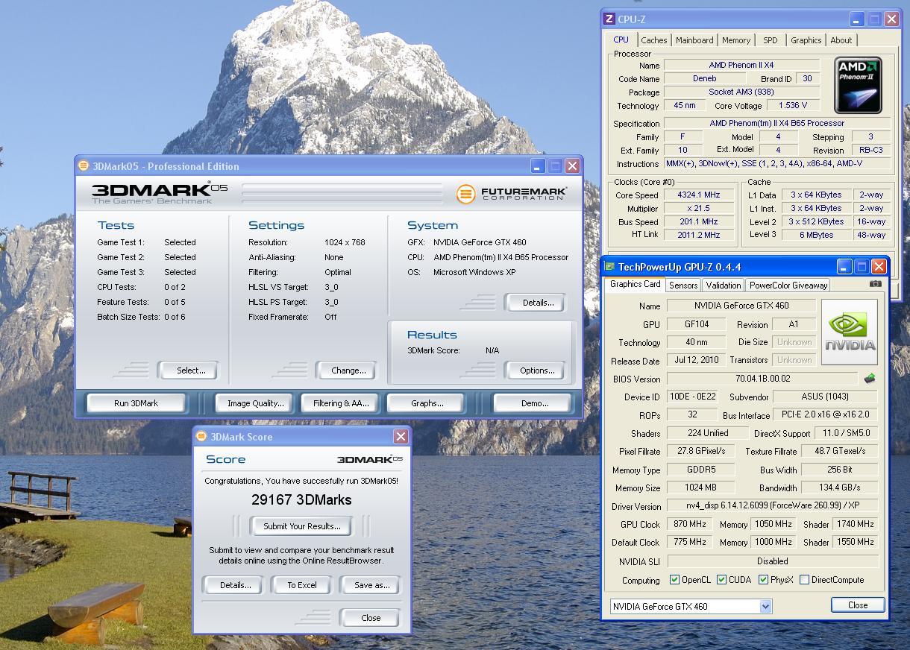Click the Futuremark Corporation logo
Screen dimensions: 910x650
click(511, 195)
